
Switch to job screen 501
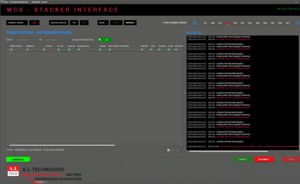coord(272,23)
